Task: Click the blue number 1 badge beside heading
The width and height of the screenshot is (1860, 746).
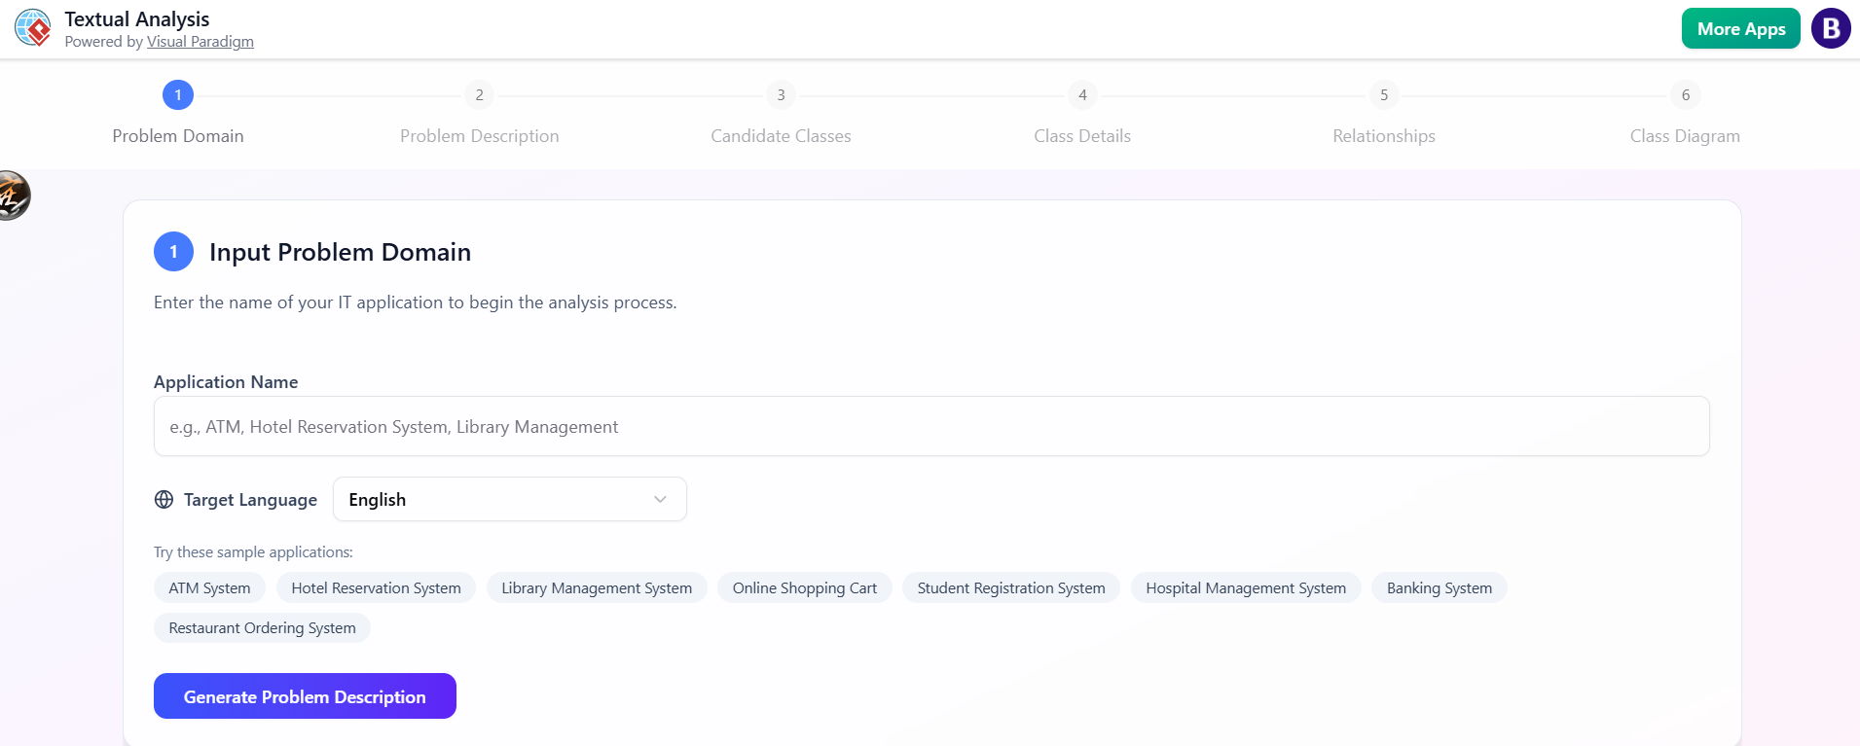Action: point(173,252)
